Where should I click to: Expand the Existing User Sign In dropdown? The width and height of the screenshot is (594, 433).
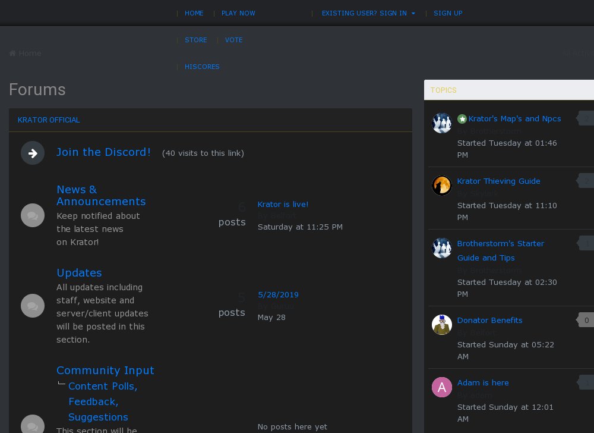point(368,13)
